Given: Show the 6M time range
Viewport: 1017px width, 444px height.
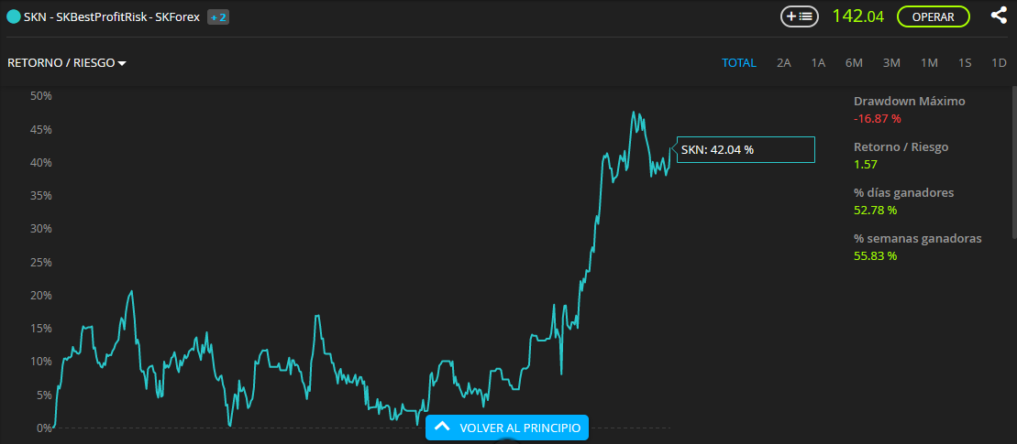Looking at the screenshot, I should tap(854, 63).
